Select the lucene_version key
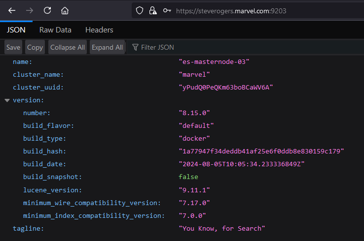Screen dimensions: 364x241 pyautogui.click(x=52, y=190)
